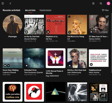112x103 pixels.
Task: Open the red penguin radio station tile
Action: point(34,92)
